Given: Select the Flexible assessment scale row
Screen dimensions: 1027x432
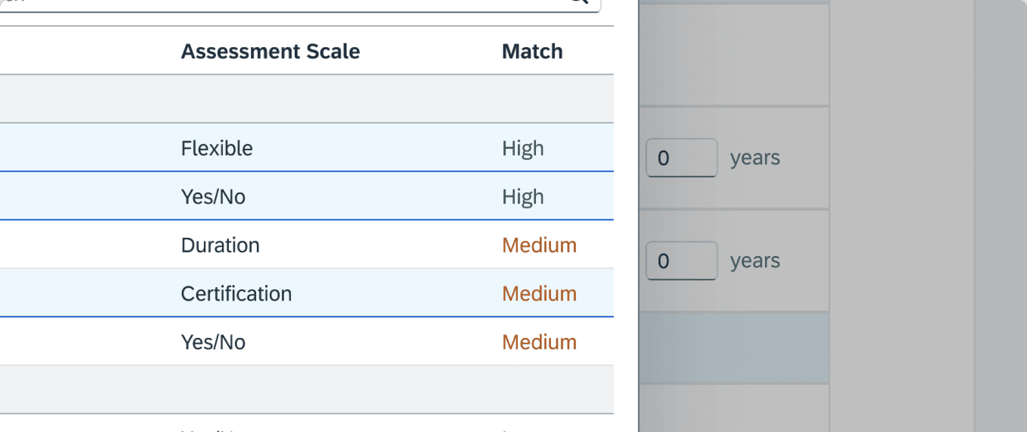Looking at the screenshot, I should (x=217, y=148).
